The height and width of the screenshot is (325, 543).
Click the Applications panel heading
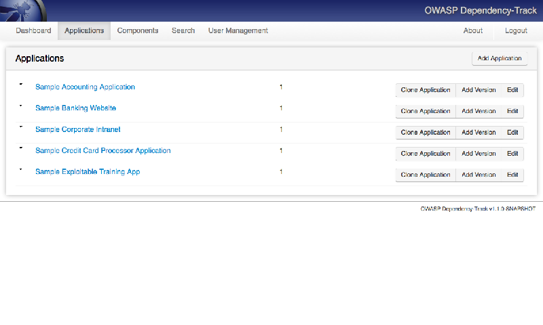[39, 58]
